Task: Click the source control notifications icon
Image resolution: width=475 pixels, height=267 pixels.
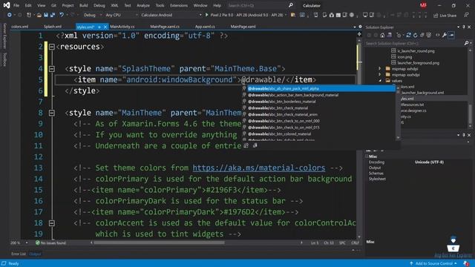Action: (x=466, y=263)
